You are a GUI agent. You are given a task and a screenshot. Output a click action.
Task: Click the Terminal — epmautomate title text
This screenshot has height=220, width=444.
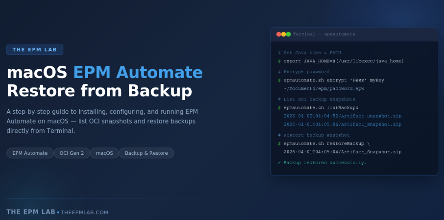click(324, 34)
